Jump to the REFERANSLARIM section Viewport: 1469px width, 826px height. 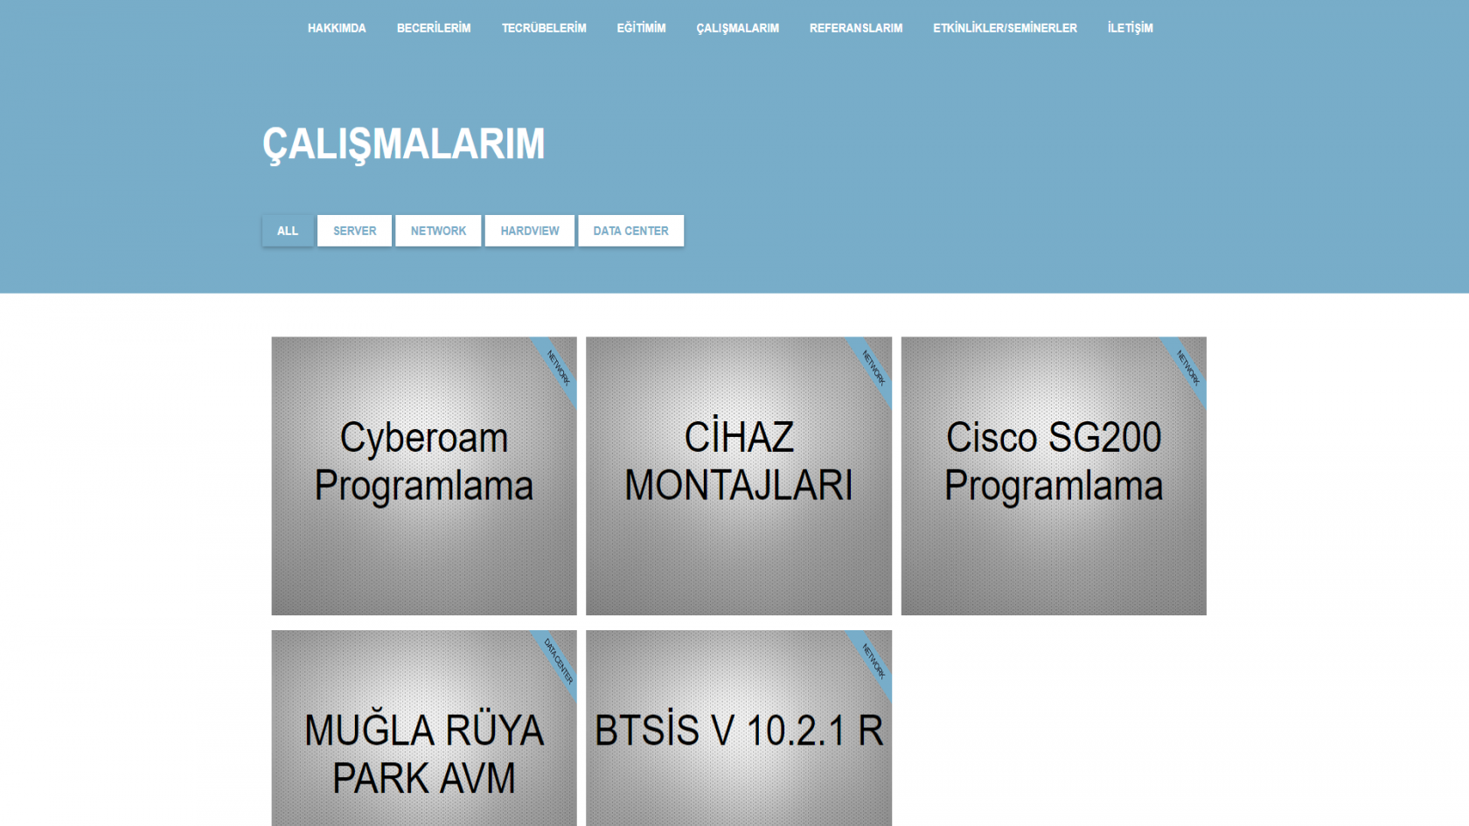855,28
